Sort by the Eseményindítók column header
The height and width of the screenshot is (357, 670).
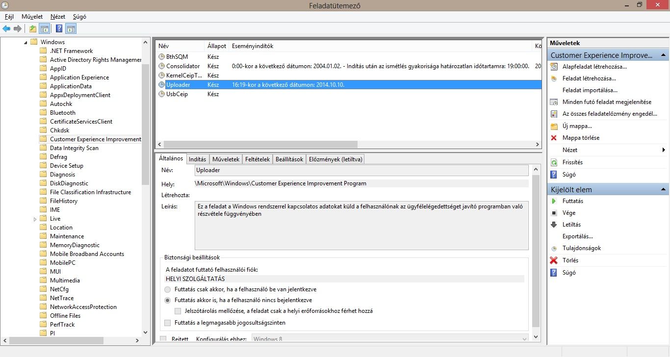coord(381,46)
